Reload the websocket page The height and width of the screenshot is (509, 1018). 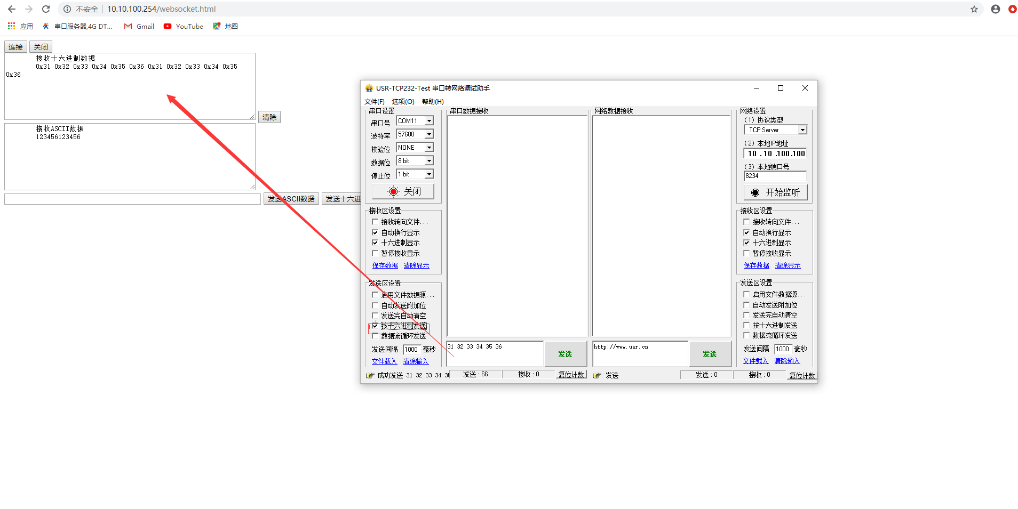point(46,9)
